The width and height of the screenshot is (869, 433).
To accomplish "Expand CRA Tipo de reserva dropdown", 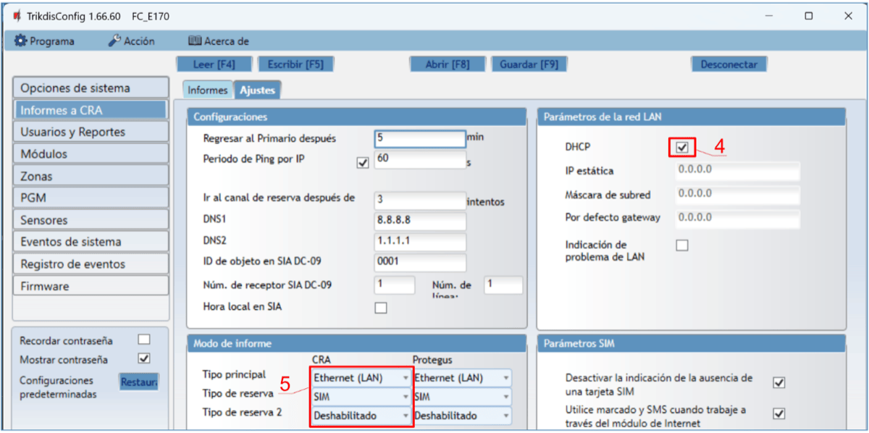I will pyautogui.click(x=361, y=397).
